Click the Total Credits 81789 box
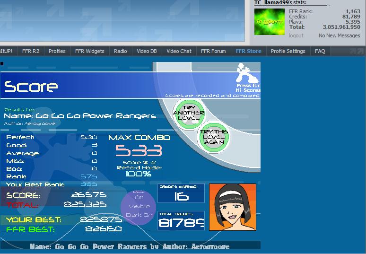 pos(181,220)
